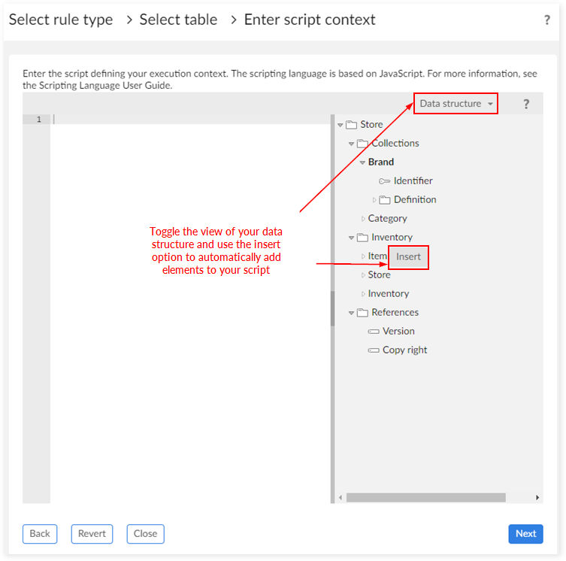This screenshot has height=561, width=566.
Task: Expand the Definition group arrow
Action: point(374,200)
